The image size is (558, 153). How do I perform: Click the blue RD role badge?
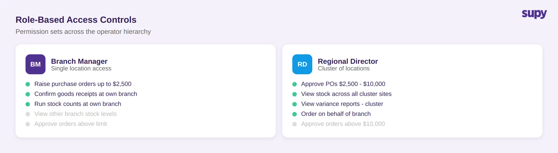tap(302, 64)
